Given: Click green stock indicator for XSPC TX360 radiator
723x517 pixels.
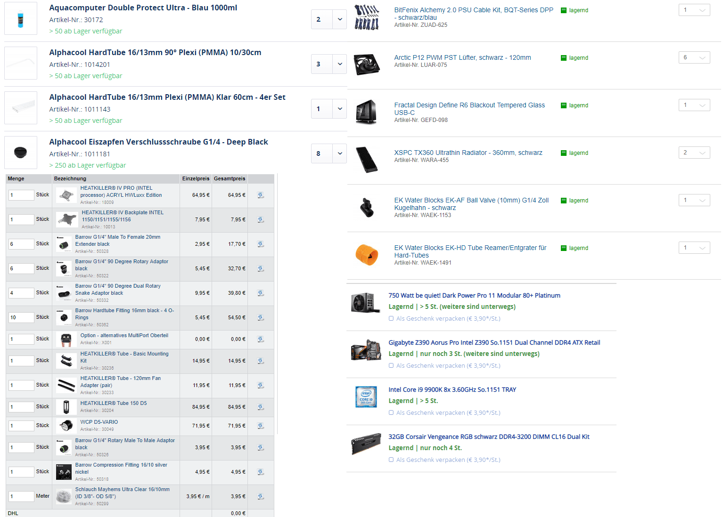Looking at the screenshot, I should 563,153.
